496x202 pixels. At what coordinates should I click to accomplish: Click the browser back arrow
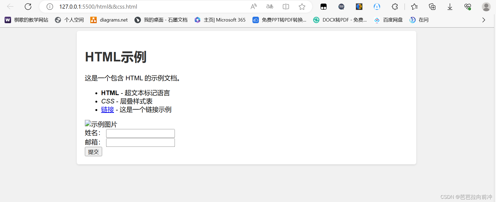point(10,6)
